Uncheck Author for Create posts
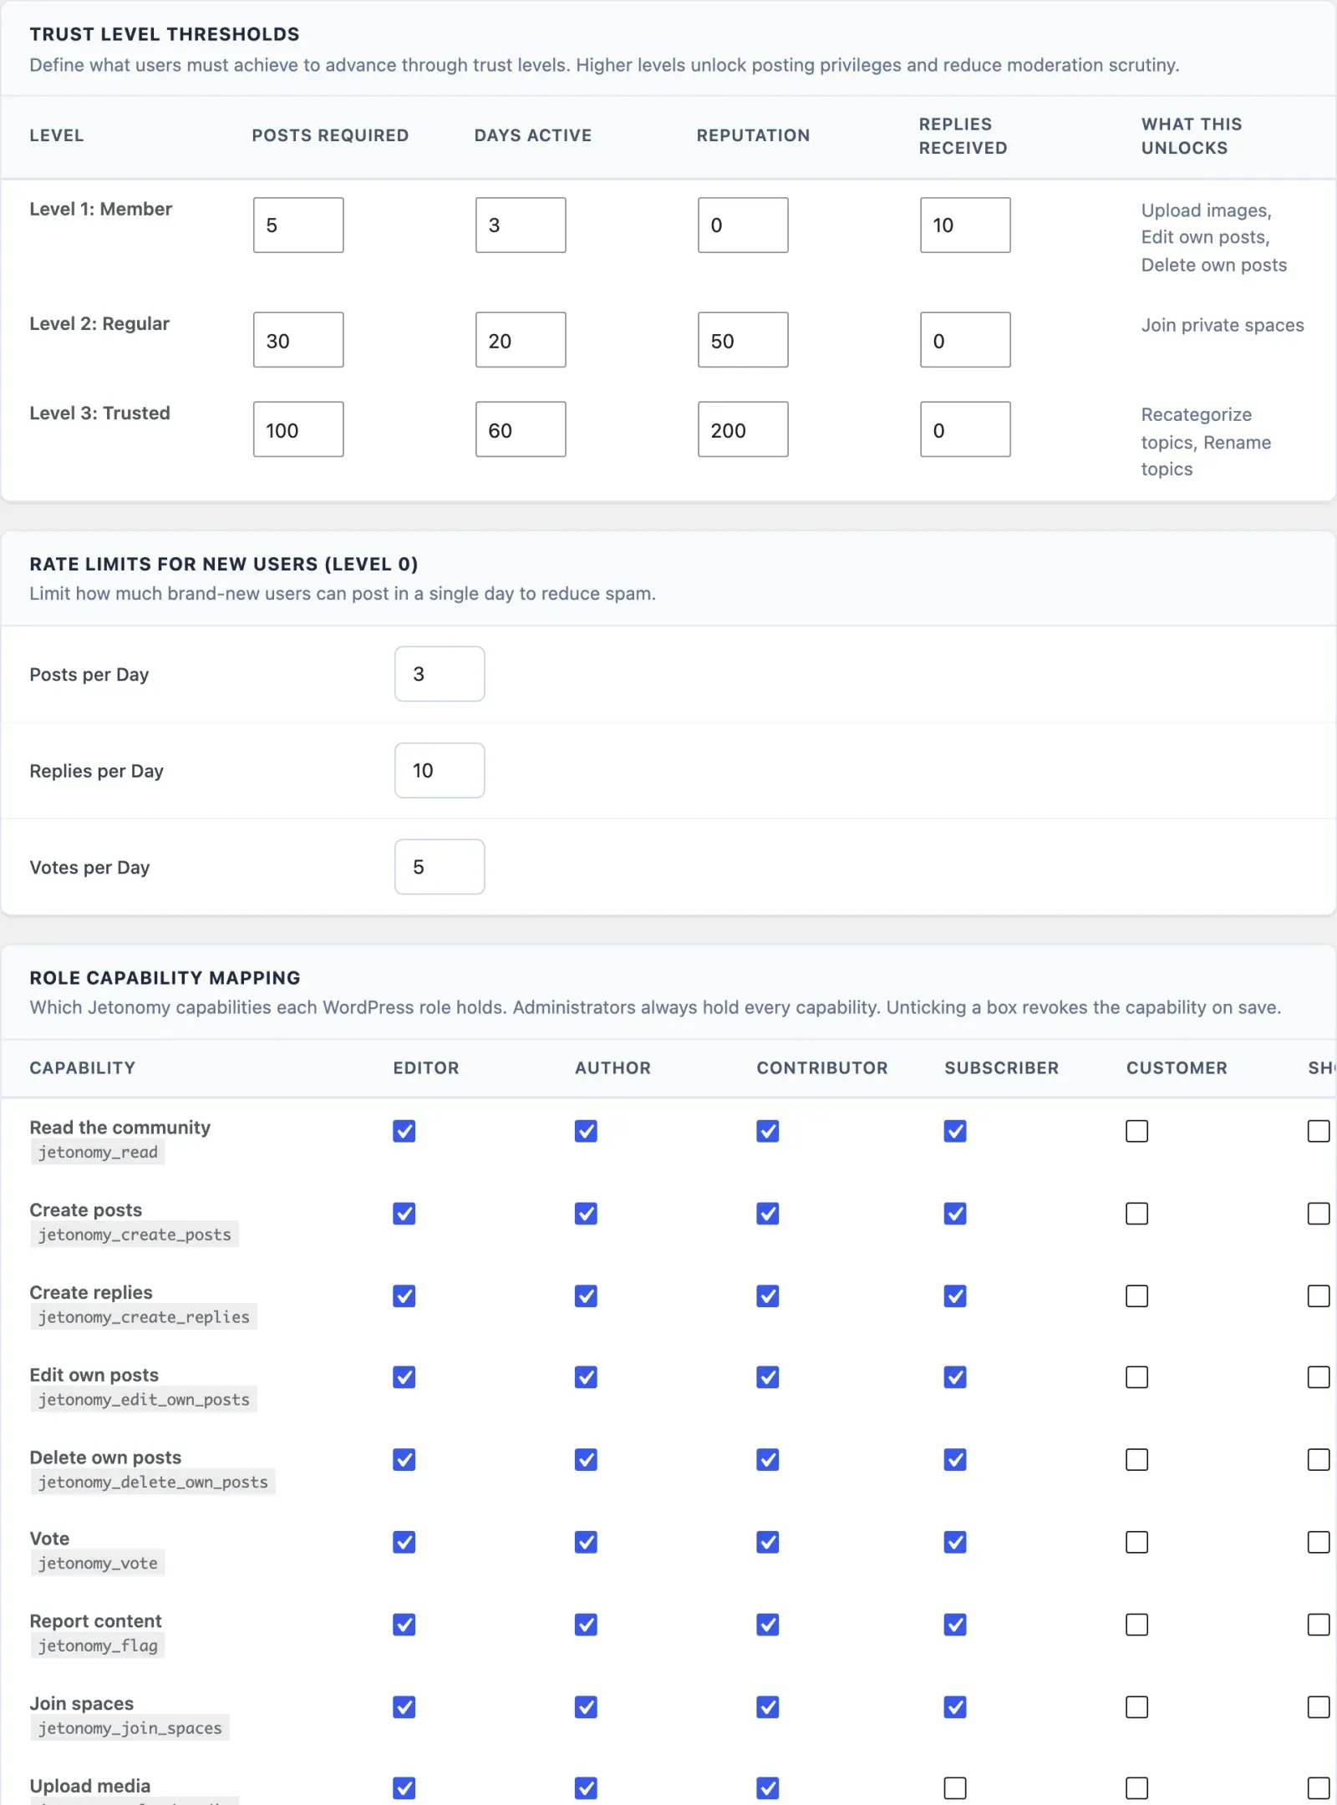 coord(586,1214)
